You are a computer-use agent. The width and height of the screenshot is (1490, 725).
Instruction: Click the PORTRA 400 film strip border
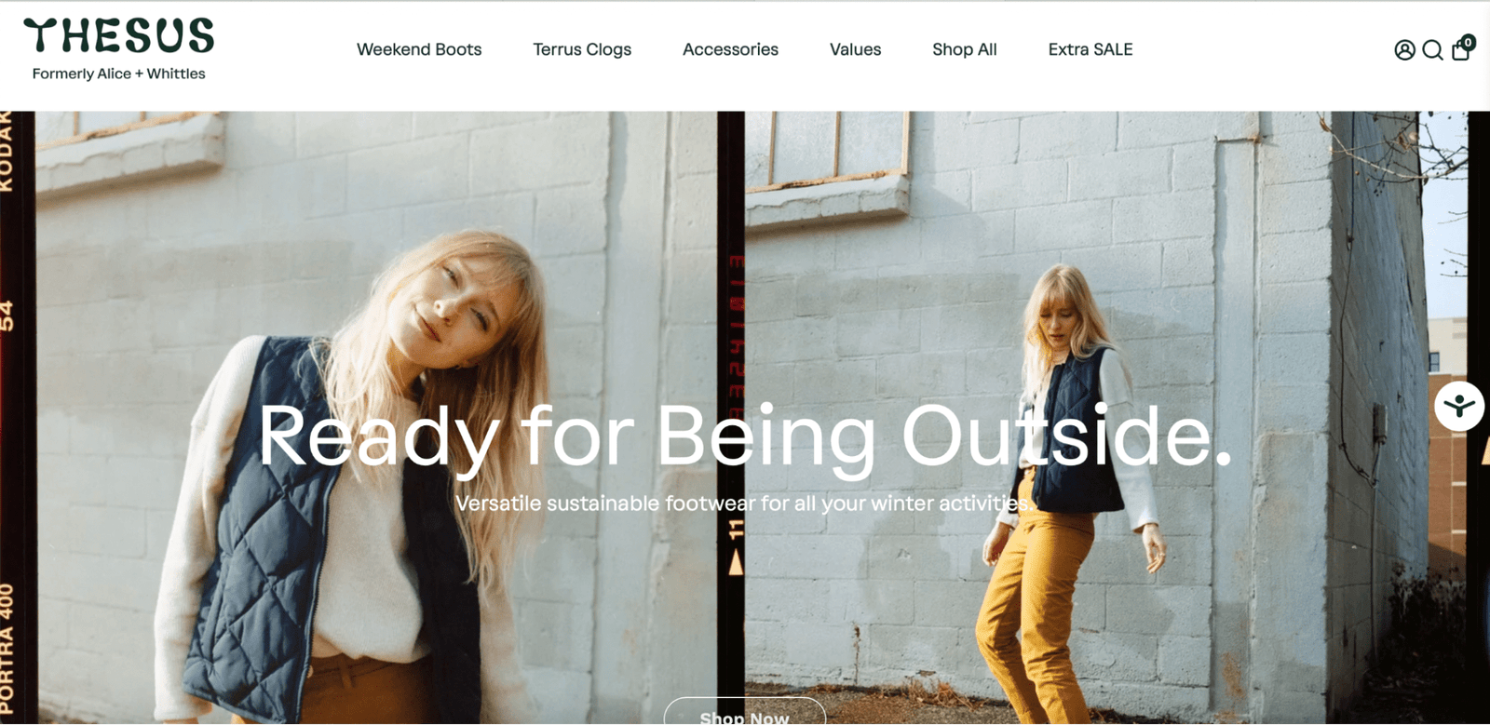coord(17,418)
